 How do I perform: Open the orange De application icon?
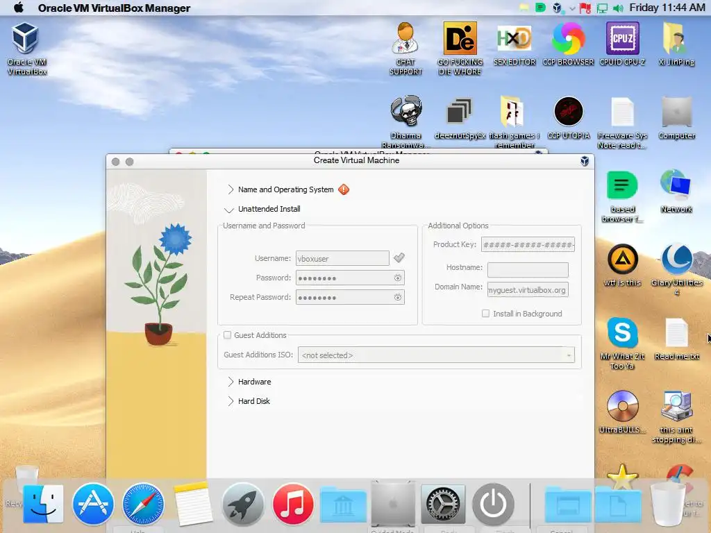[x=460, y=48]
